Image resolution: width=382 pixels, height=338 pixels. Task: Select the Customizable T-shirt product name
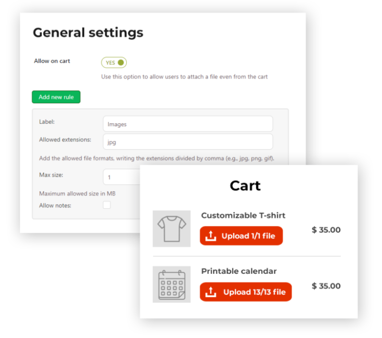tap(243, 215)
